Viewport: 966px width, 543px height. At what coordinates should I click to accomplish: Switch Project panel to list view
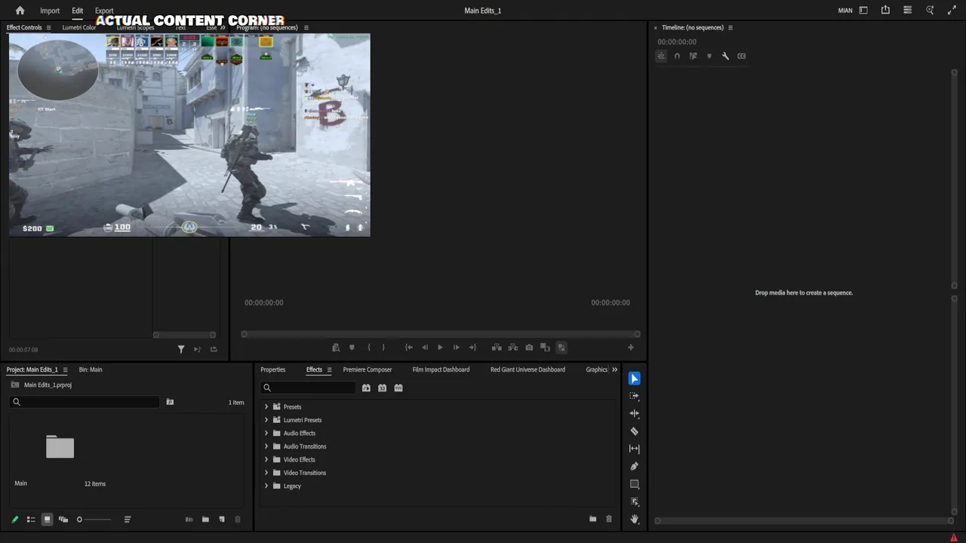pos(31,520)
